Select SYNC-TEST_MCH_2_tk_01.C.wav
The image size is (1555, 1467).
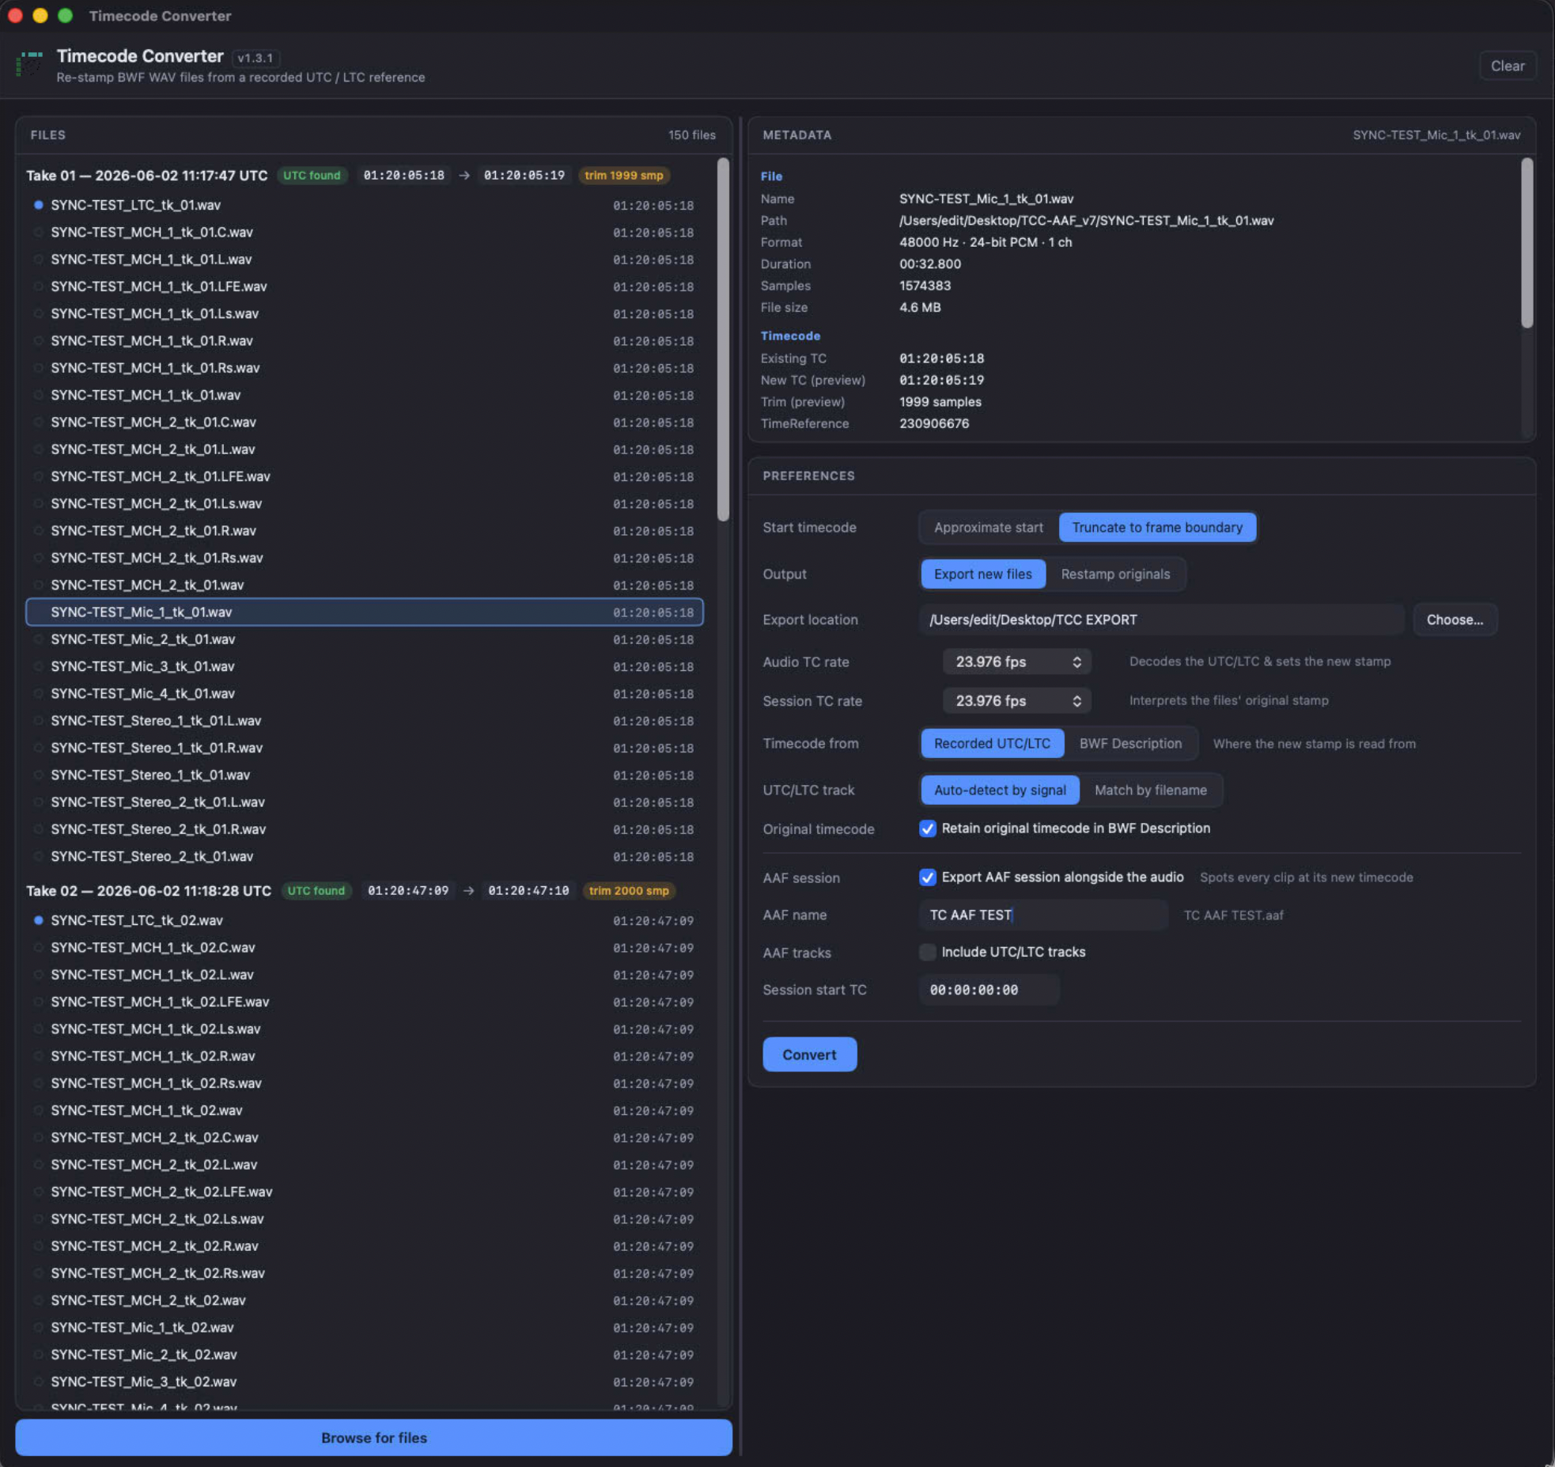[x=365, y=423]
